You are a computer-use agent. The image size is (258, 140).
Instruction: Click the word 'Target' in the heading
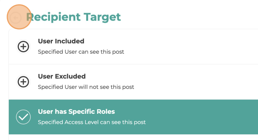(x=102, y=17)
